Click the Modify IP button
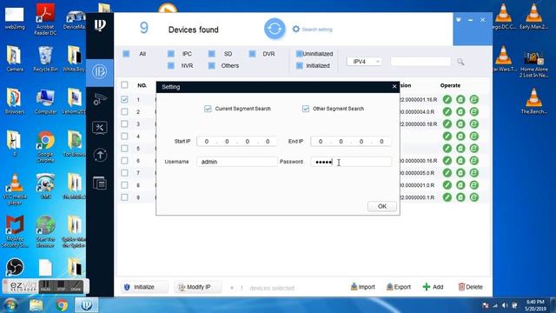 [x=198, y=287]
